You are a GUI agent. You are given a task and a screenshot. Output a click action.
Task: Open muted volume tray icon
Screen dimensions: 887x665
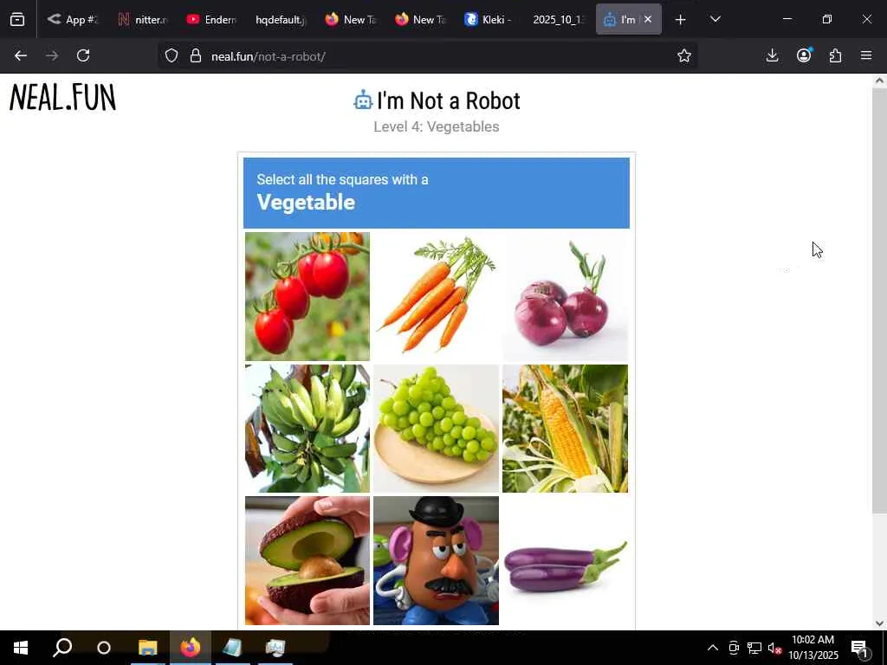774,648
